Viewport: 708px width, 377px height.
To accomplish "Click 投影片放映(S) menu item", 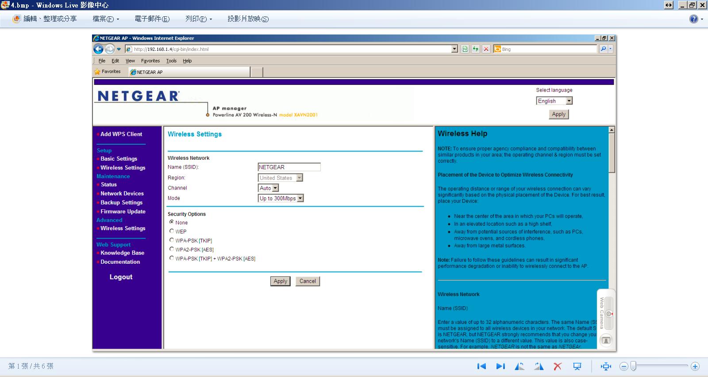I will click(x=248, y=19).
